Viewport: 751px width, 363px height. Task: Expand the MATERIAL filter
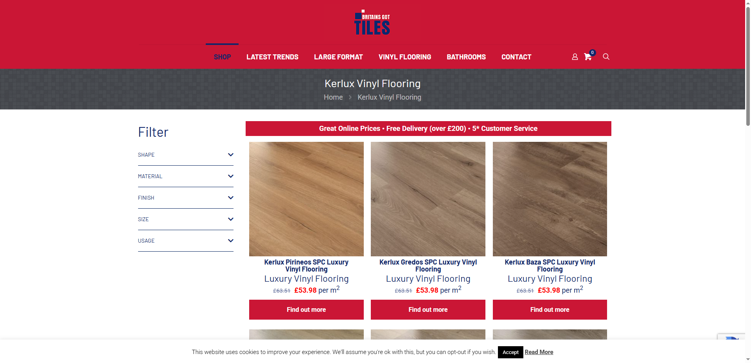pyautogui.click(x=185, y=176)
